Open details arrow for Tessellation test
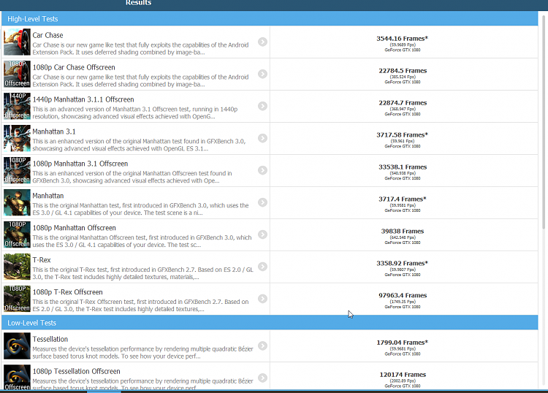The height and width of the screenshot is (393, 548). tap(262, 346)
